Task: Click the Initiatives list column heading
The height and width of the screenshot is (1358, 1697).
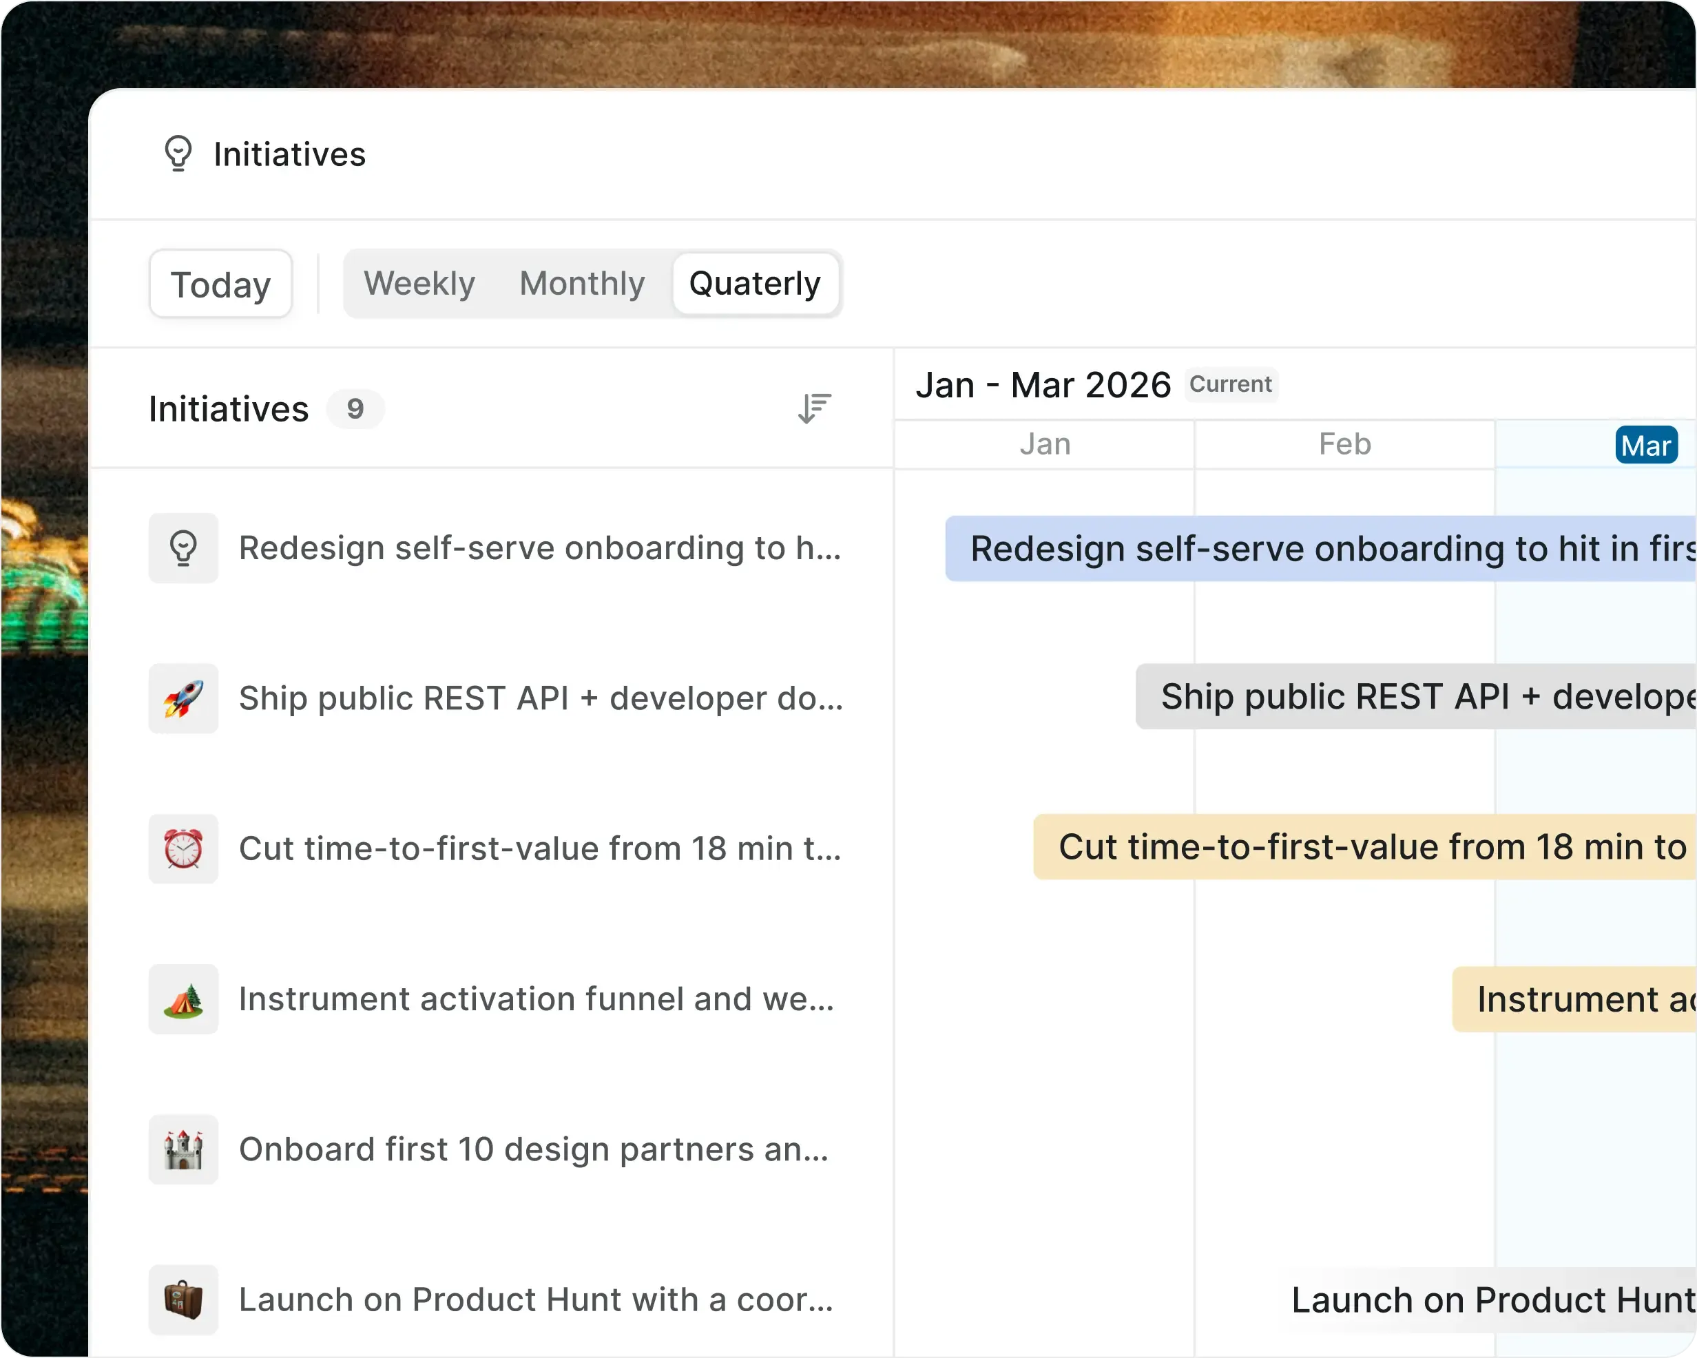Action: click(228, 408)
